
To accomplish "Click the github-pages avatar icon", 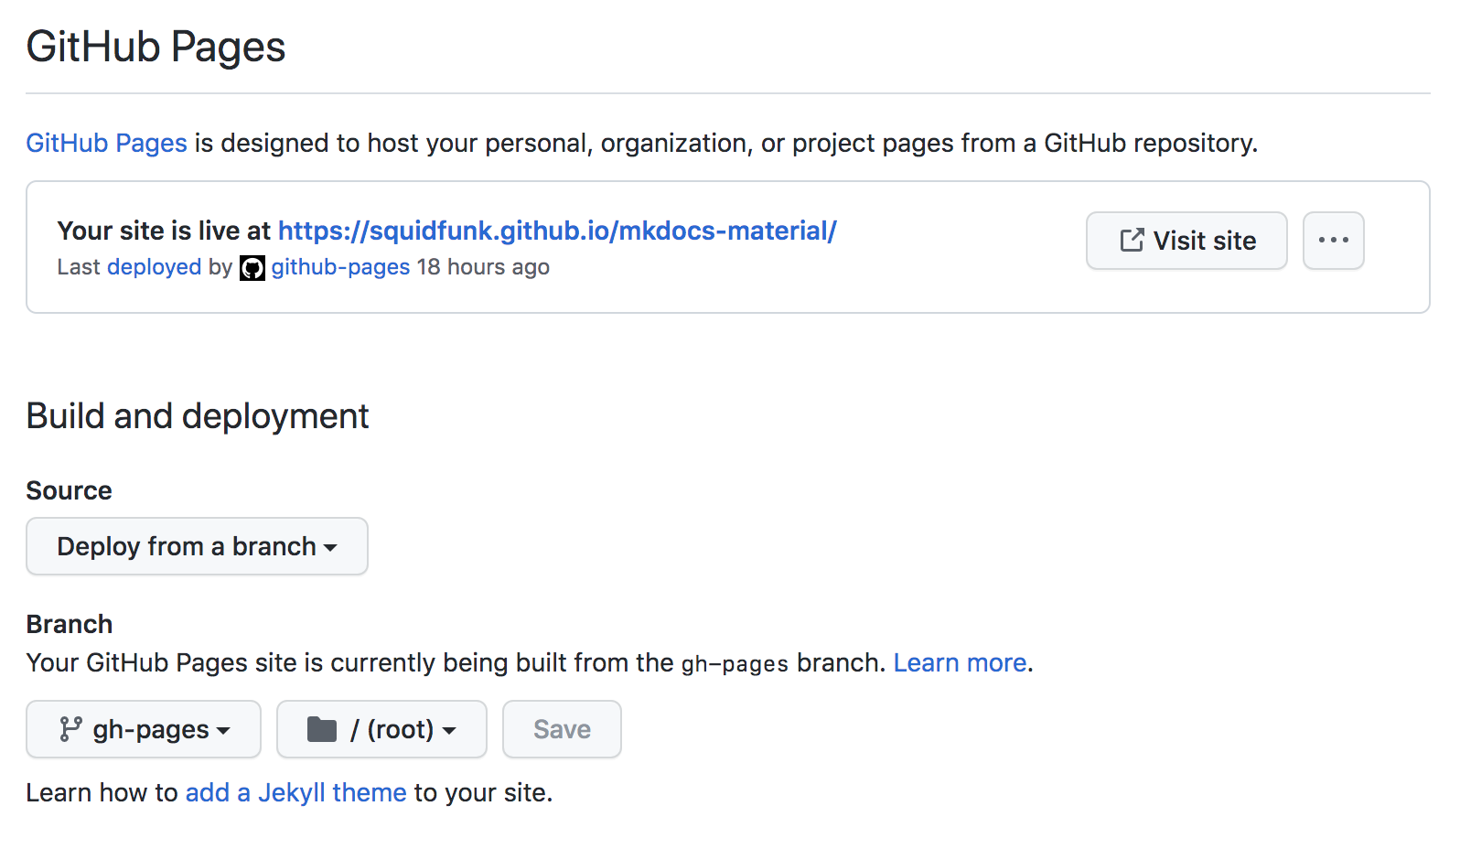I will tap(252, 268).
